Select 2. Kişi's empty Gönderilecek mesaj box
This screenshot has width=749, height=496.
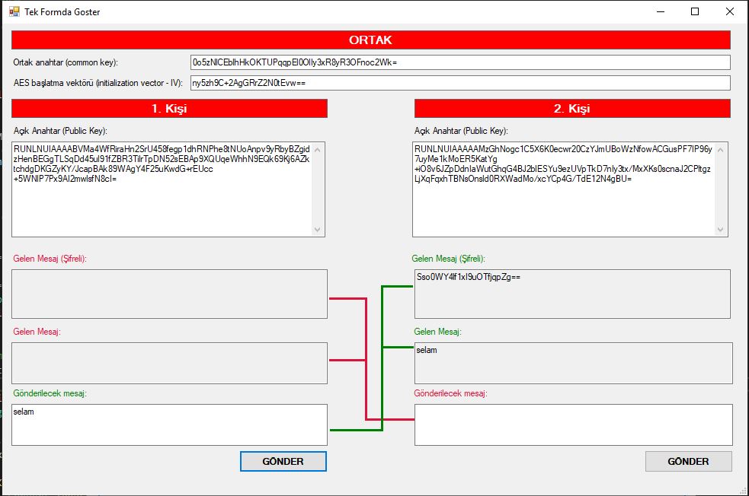coord(573,424)
